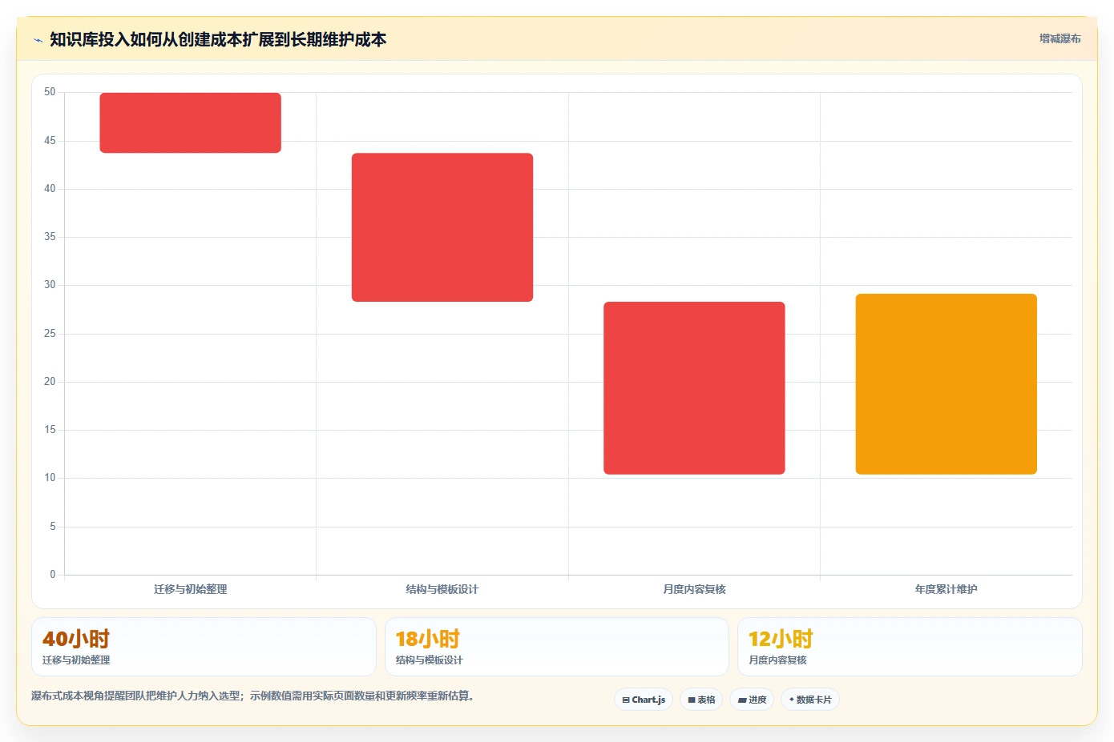Click the Chart.js tag chip
Image resolution: width=1114 pixels, height=742 pixels.
pyautogui.click(x=644, y=700)
